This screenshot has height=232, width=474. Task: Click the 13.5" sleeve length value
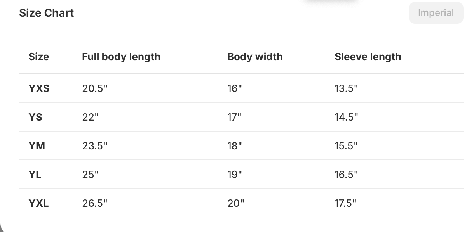(346, 88)
